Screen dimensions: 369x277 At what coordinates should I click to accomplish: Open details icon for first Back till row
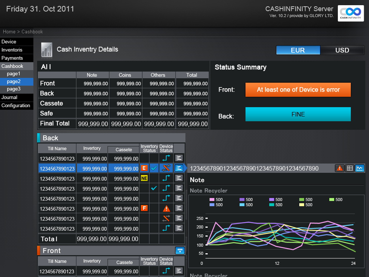[x=179, y=158]
